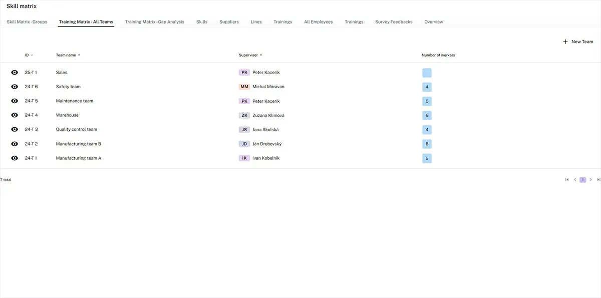This screenshot has width=601, height=298.
Task: Click the ID cell 24-T 4
Action: coord(32,115)
